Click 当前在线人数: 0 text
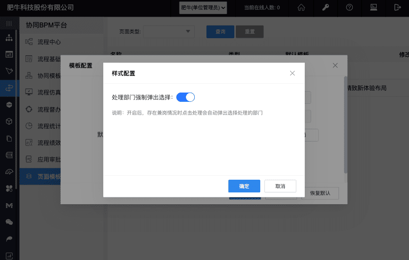The width and height of the screenshot is (409, 260). tap(262, 7)
